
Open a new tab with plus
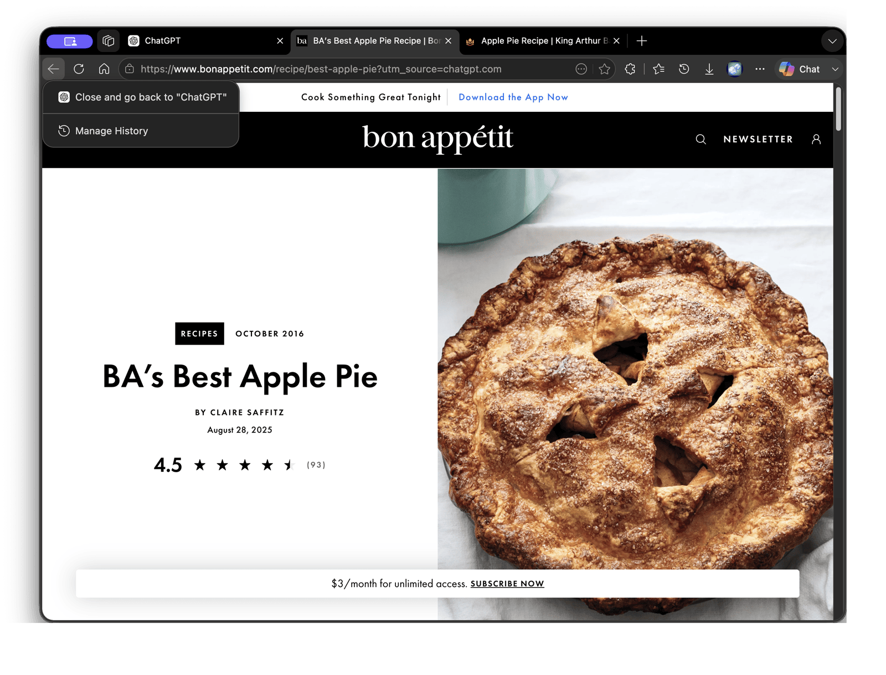click(x=641, y=41)
